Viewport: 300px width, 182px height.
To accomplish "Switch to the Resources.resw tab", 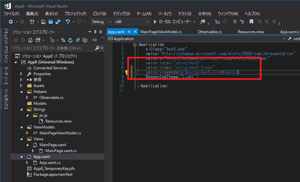I will 251,32.
